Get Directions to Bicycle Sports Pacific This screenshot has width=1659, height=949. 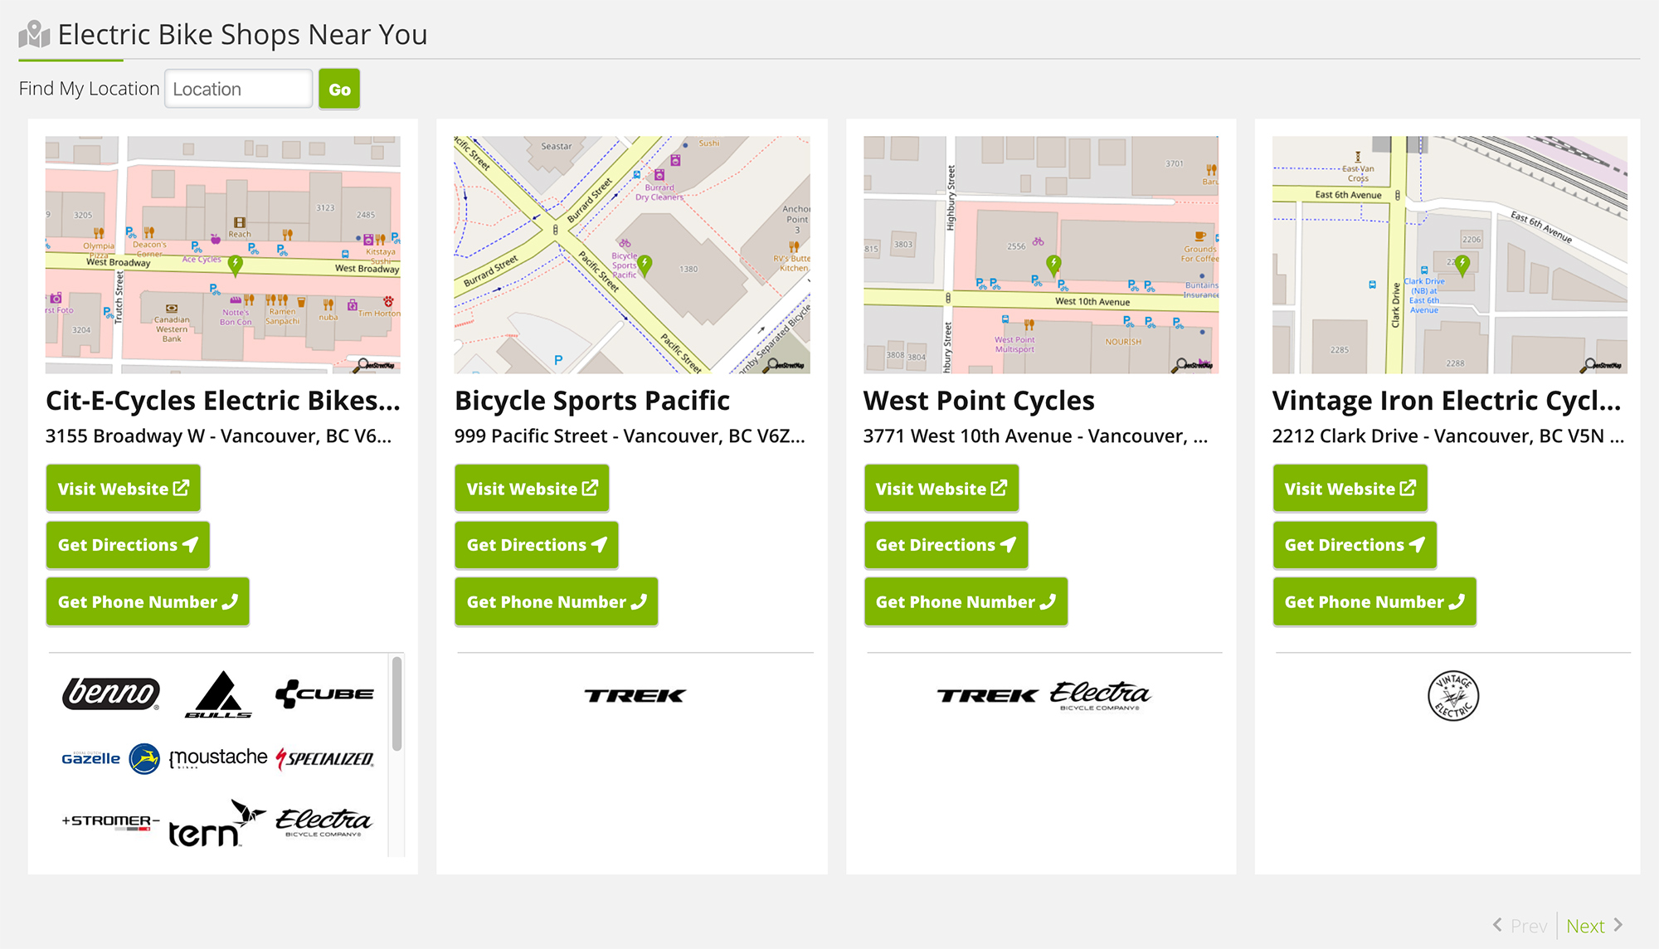[x=536, y=545]
